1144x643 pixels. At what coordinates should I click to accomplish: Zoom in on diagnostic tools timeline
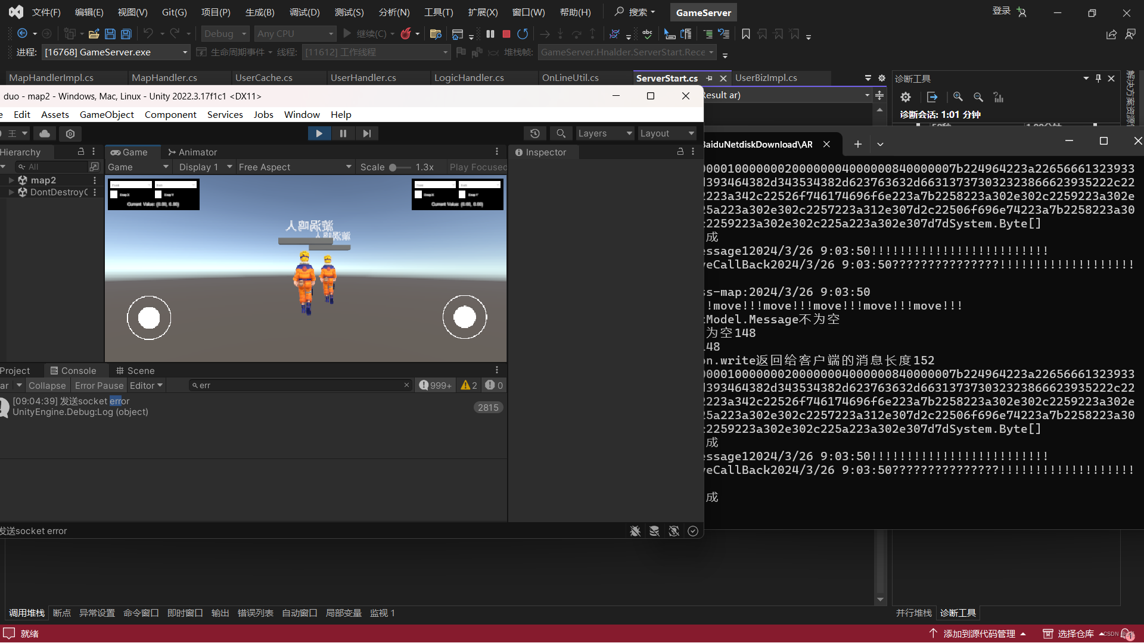[958, 97]
